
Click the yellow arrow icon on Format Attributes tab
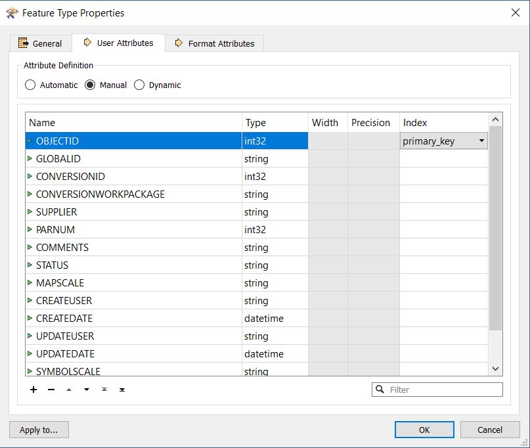pos(178,43)
